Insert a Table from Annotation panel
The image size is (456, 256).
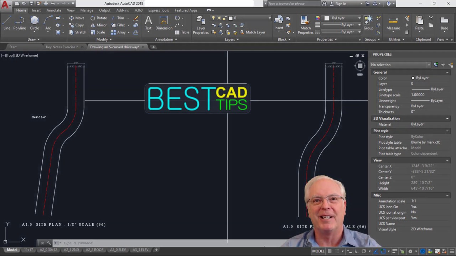pos(182,32)
